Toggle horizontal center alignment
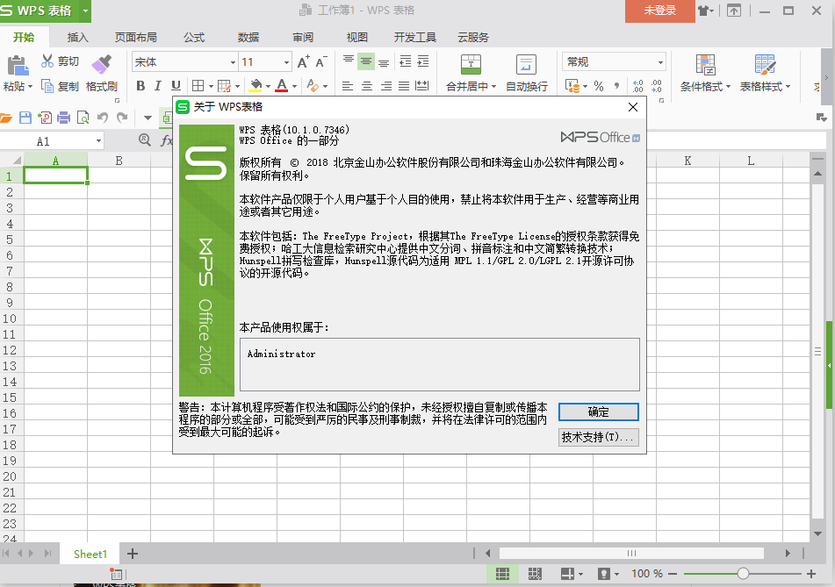The image size is (835, 587). click(367, 86)
